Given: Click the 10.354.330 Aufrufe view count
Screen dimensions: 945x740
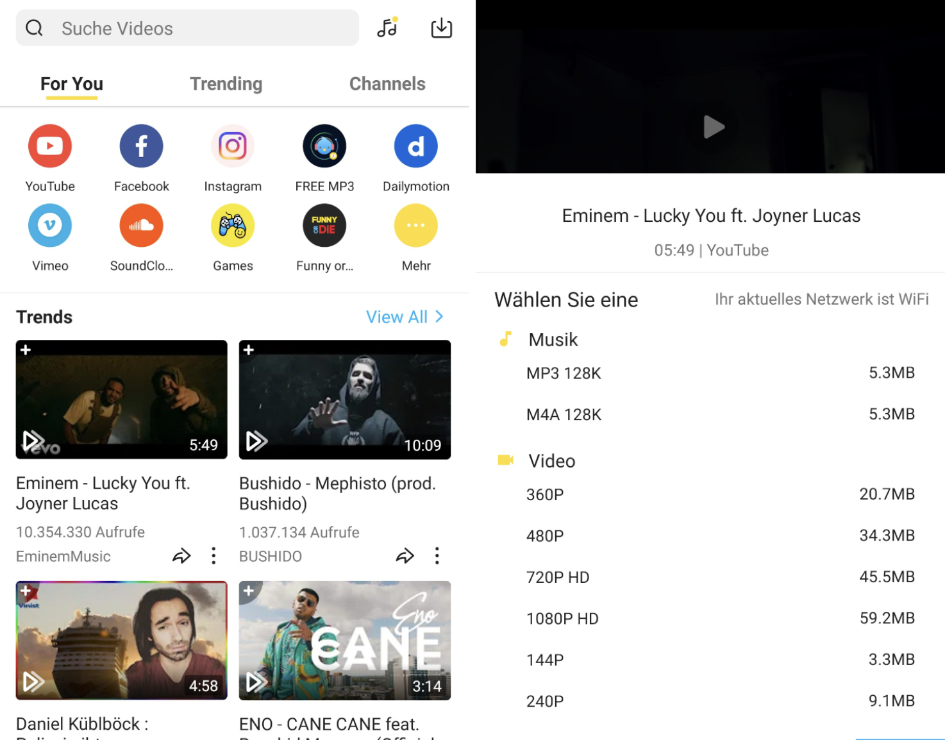Looking at the screenshot, I should click(x=81, y=532).
